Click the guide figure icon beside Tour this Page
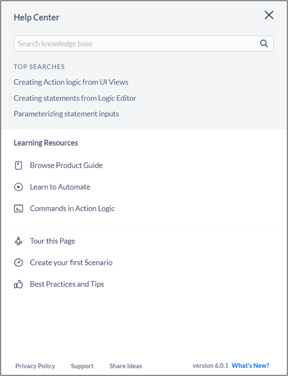The image size is (288, 376). point(18,241)
